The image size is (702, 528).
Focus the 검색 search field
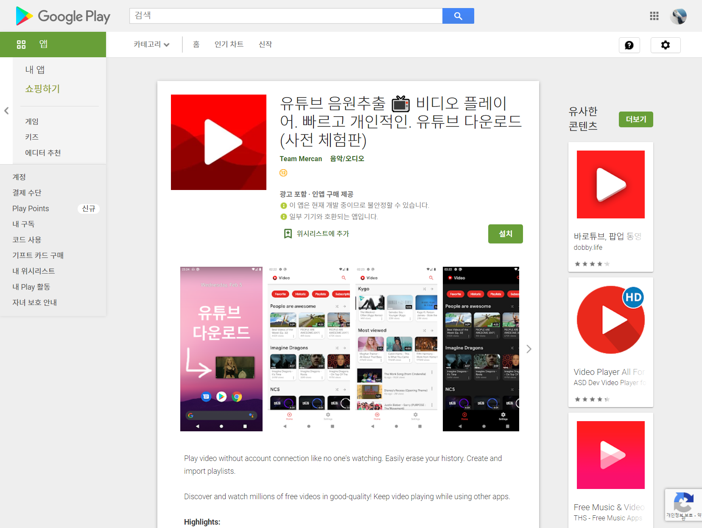pos(286,16)
